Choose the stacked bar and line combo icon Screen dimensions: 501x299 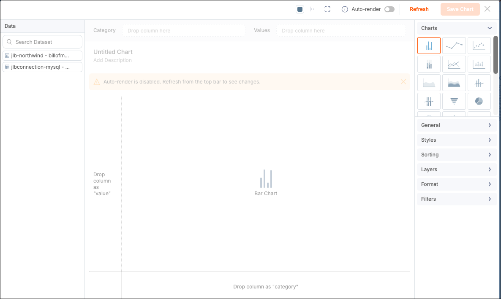pos(429,101)
